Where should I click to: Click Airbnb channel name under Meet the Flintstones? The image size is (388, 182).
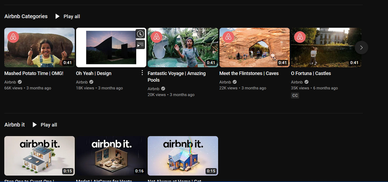[225, 82]
